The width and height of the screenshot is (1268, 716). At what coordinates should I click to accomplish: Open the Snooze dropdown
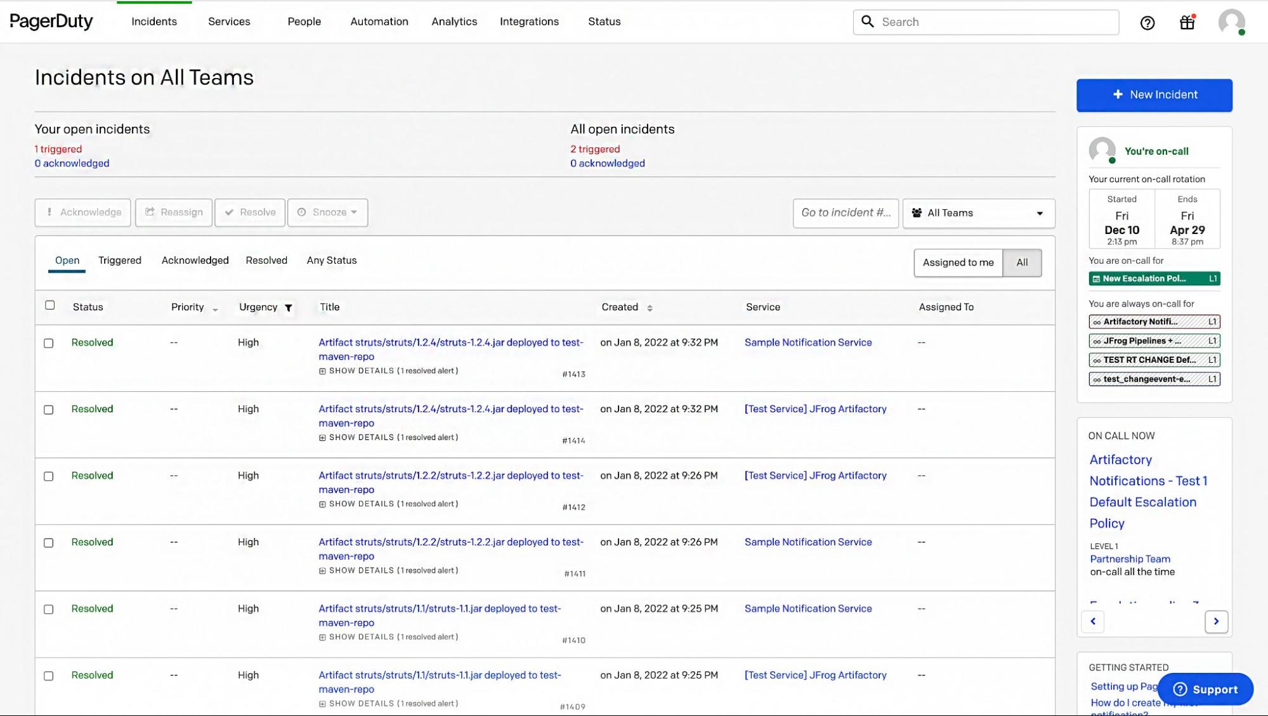pos(327,212)
